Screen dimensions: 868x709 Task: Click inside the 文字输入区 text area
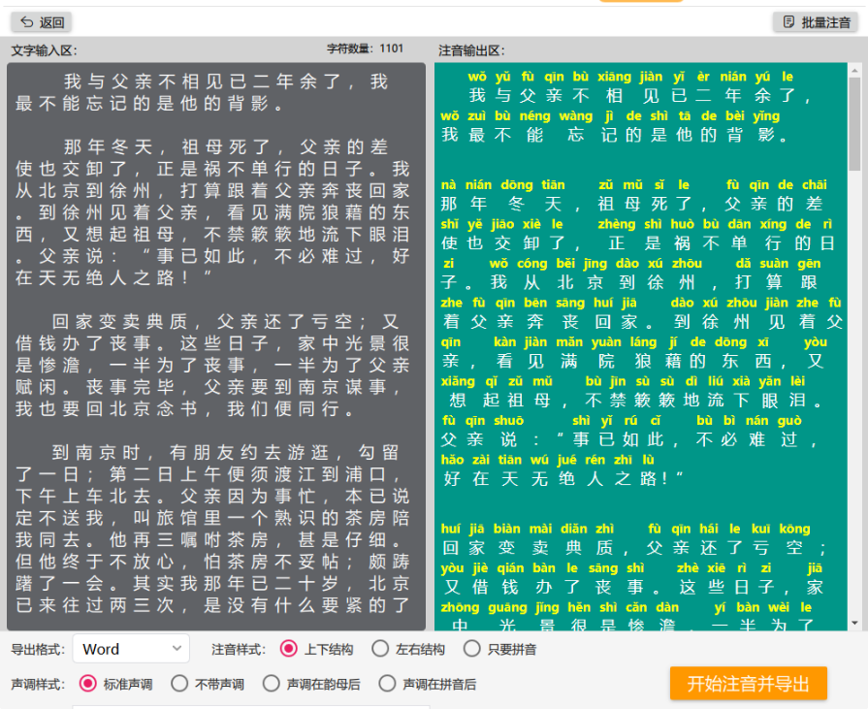tap(216, 346)
